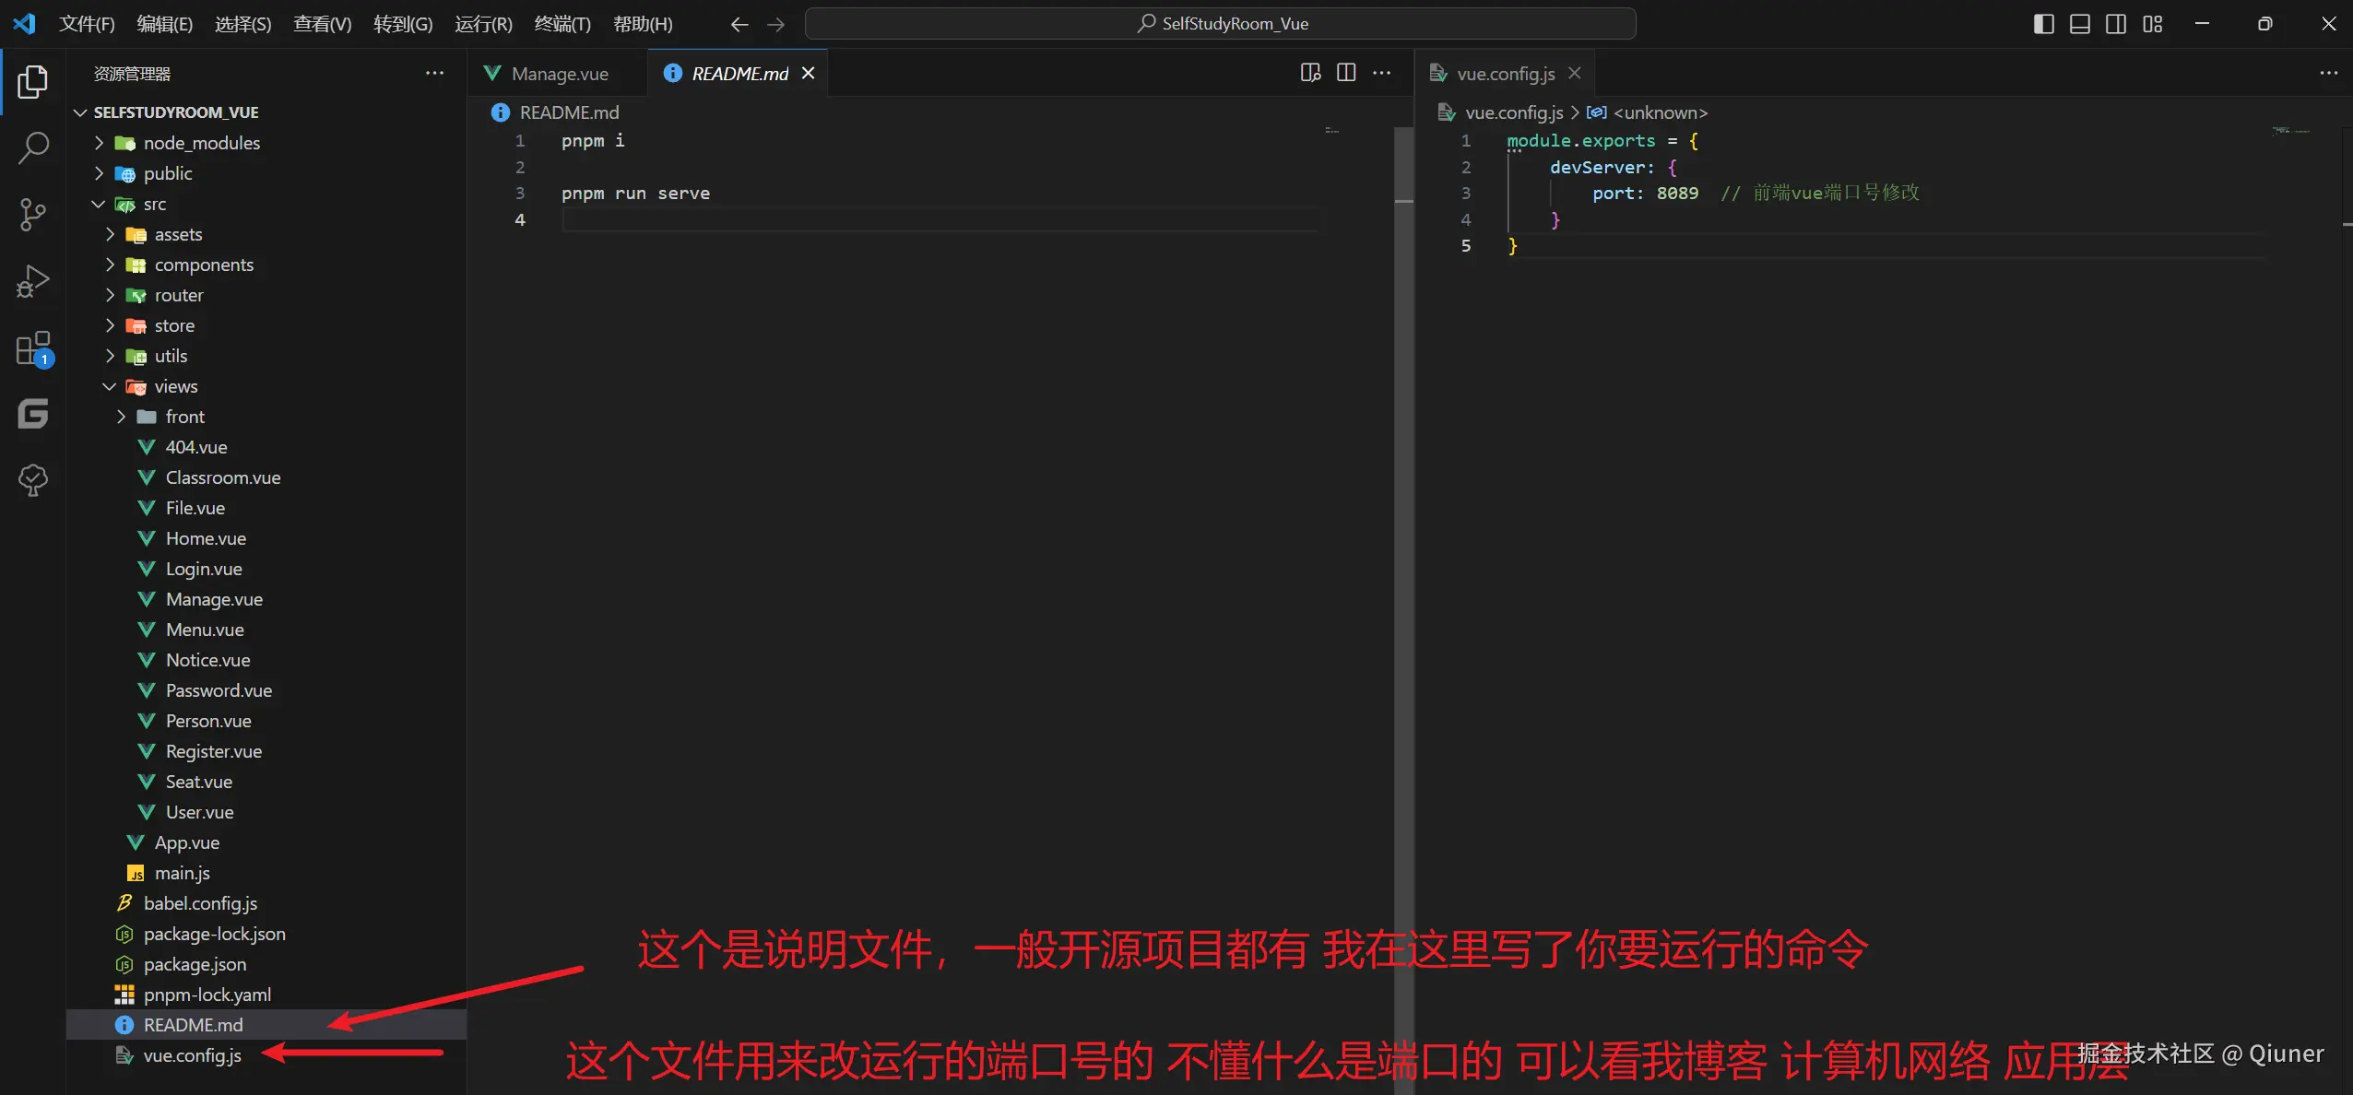Open the Extensions view showing one badge
2353x1095 pixels.
33,348
